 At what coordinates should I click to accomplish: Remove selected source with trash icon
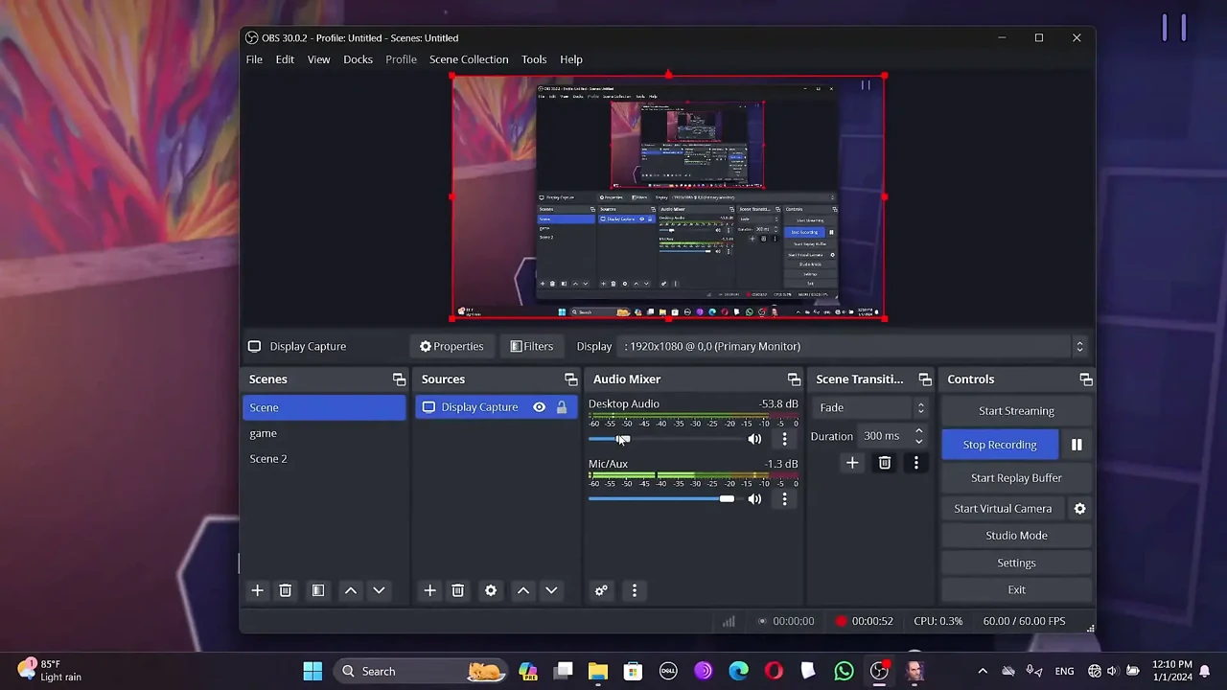tap(457, 590)
